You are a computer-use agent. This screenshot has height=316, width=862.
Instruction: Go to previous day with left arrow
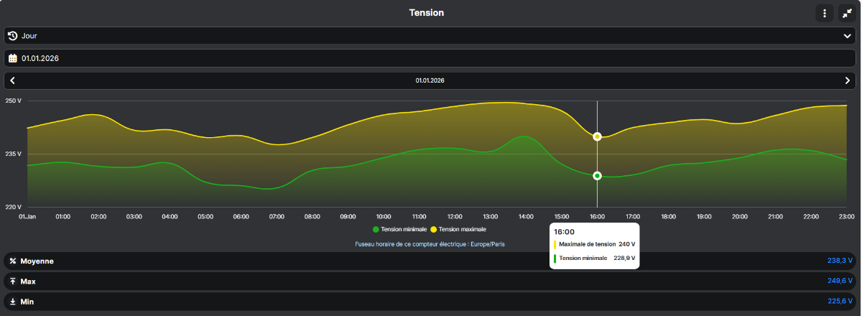[x=12, y=80]
